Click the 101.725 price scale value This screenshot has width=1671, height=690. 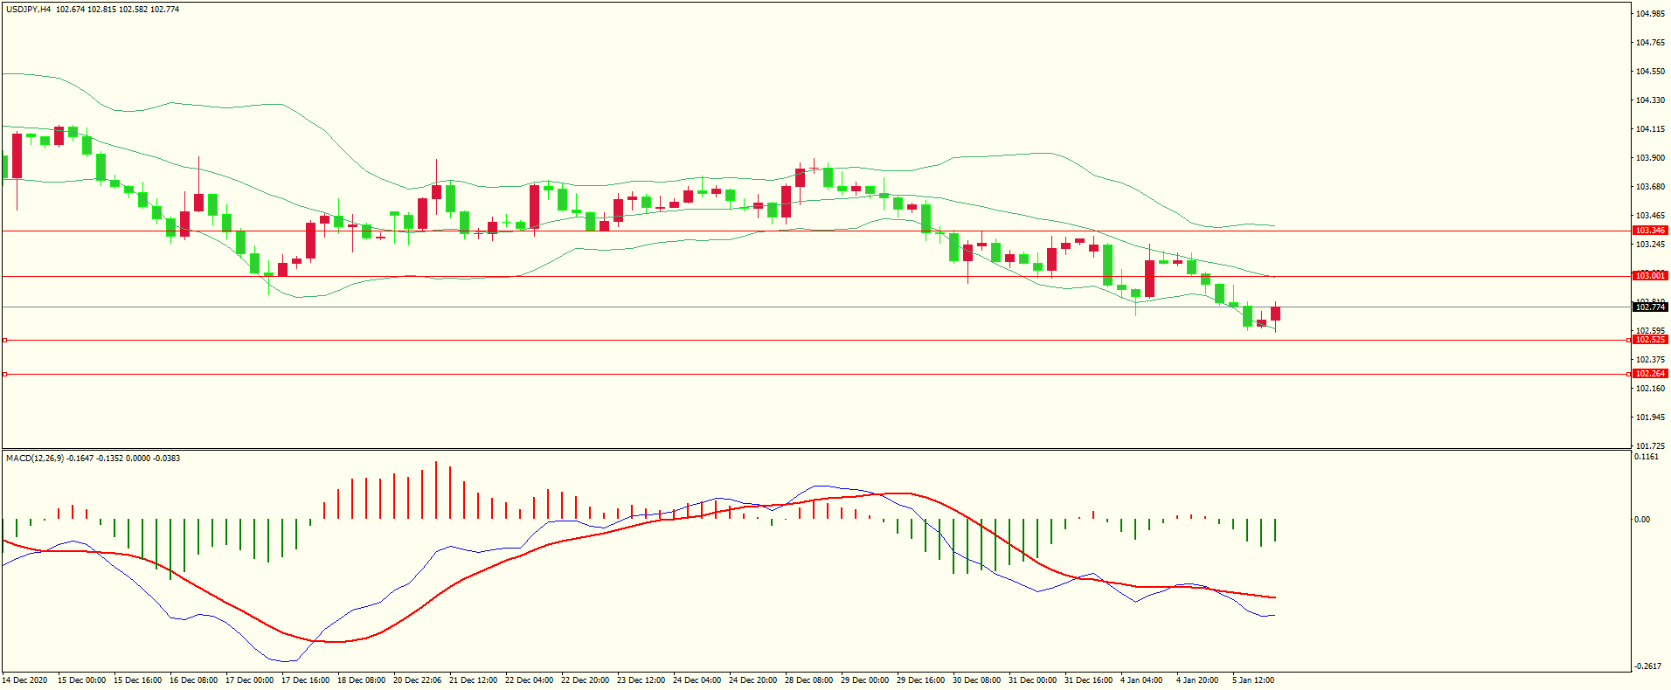coord(1650,446)
